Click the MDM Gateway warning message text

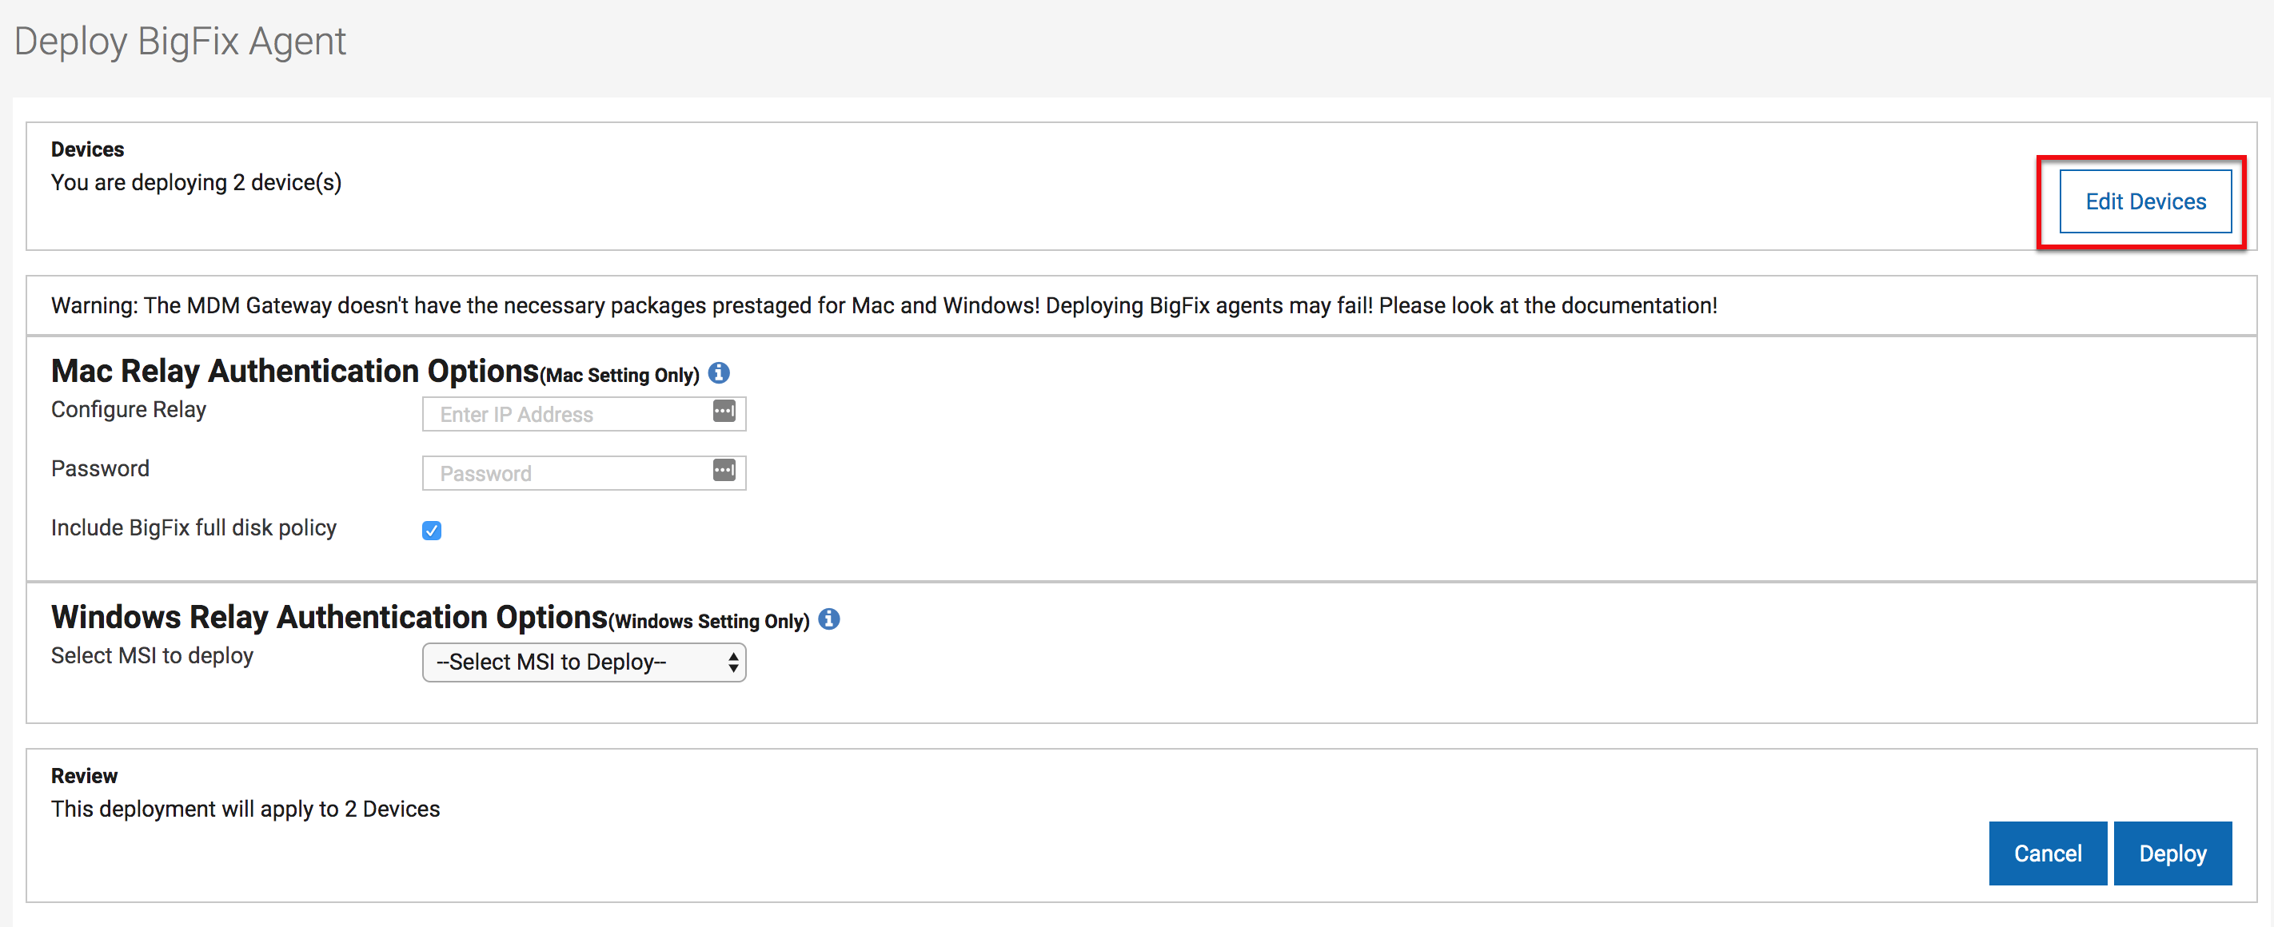pyautogui.click(x=883, y=305)
